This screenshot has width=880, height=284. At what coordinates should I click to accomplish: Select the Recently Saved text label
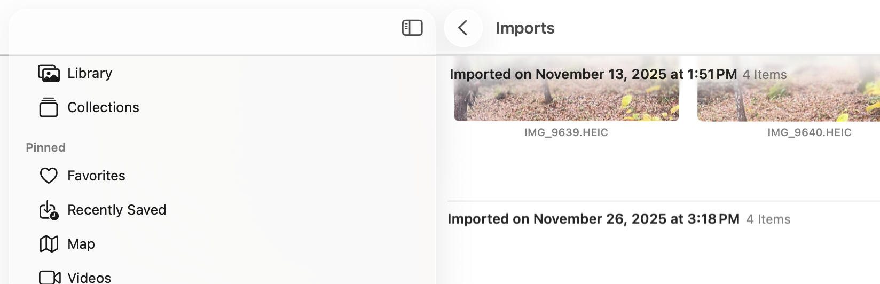tap(116, 210)
